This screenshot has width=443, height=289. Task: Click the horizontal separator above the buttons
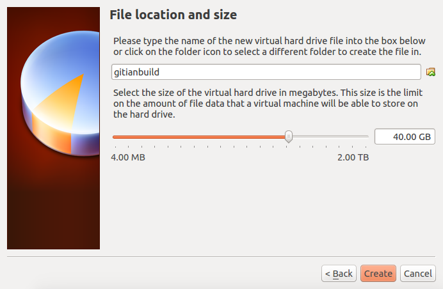pyautogui.click(x=221, y=257)
